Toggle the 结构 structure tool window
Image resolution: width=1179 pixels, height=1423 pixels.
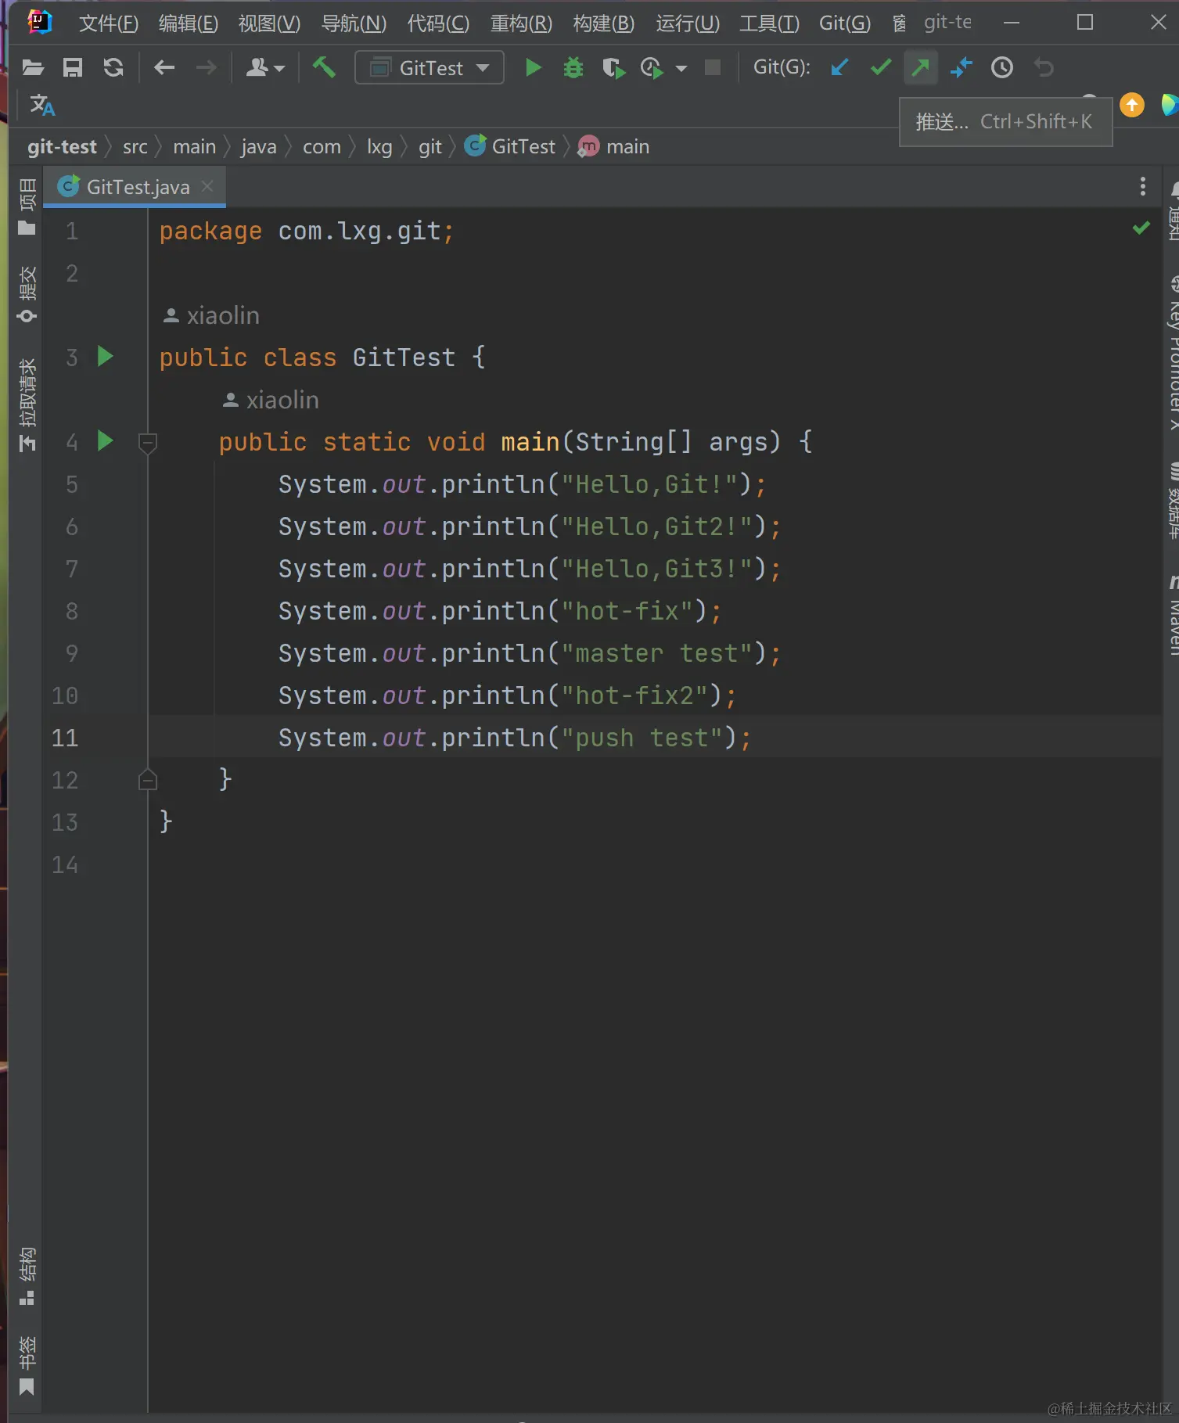pos(27,1275)
